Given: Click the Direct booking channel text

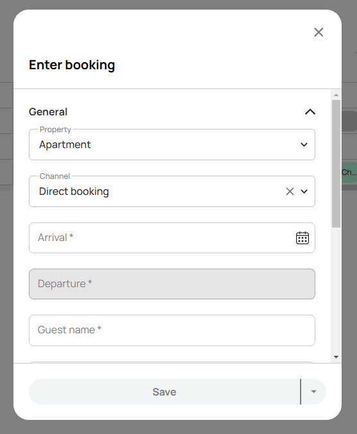Looking at the screenshot, I should [x=74, y=191].
